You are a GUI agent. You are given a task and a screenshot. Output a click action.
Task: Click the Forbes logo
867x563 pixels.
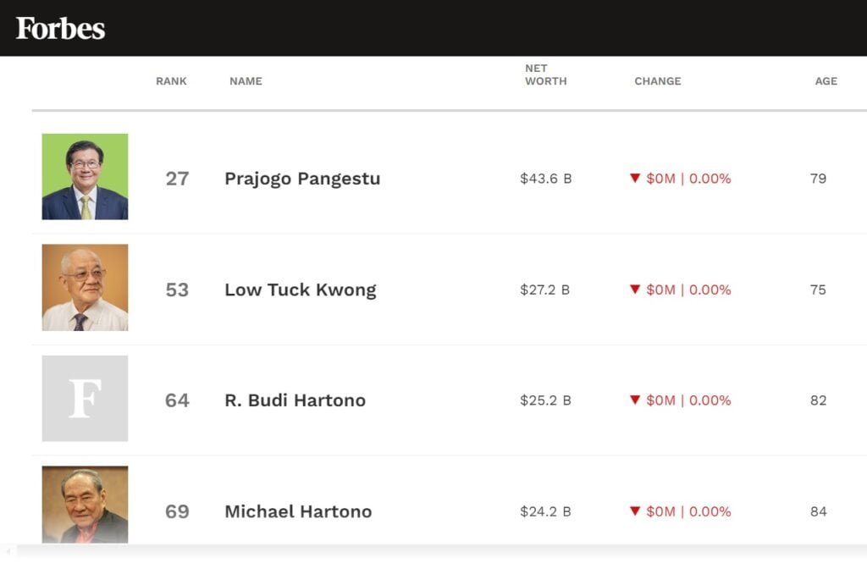click(60, 28)
